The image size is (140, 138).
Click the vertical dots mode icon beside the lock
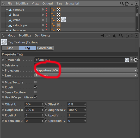132,36
